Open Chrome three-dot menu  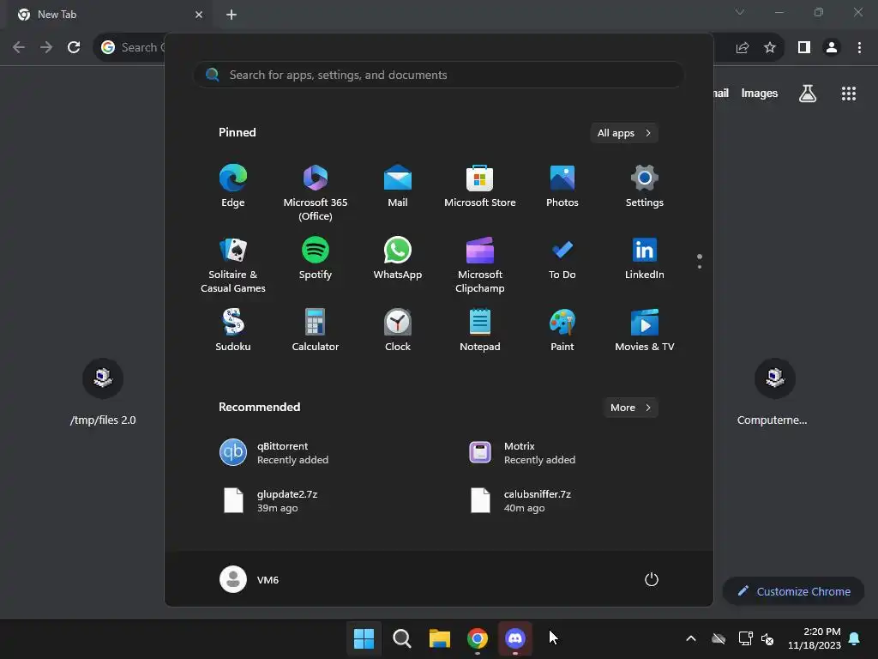tap(859, 47)
